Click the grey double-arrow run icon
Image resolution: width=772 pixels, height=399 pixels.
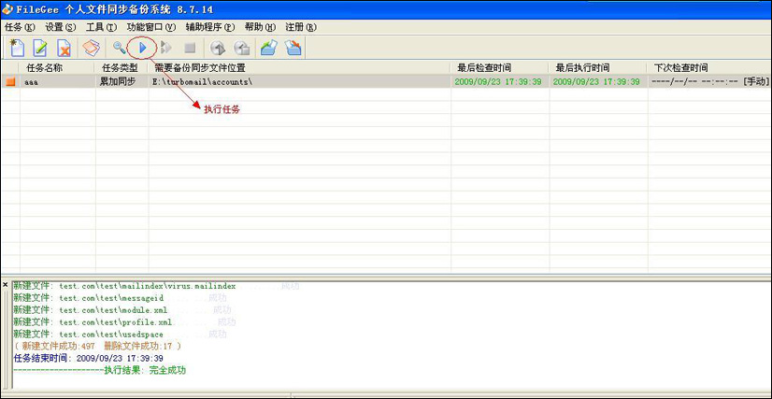click(x=166, y=48)
